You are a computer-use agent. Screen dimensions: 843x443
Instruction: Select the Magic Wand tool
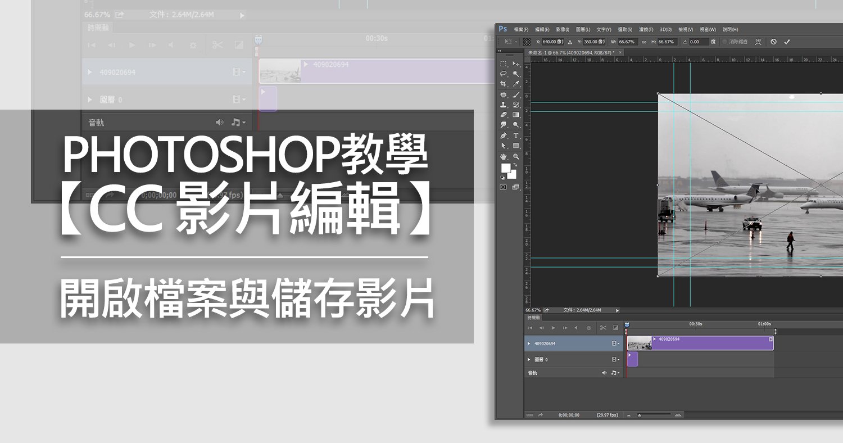tap(516, 74)
